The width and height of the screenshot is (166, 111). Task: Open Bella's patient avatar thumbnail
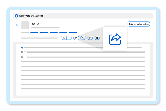tap(25, 25)
